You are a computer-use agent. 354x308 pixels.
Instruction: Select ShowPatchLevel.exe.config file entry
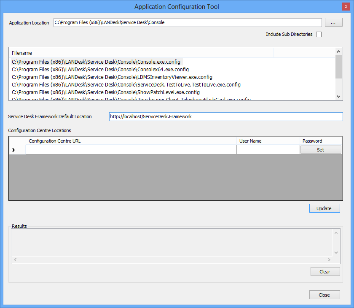(x=105, y=92)
